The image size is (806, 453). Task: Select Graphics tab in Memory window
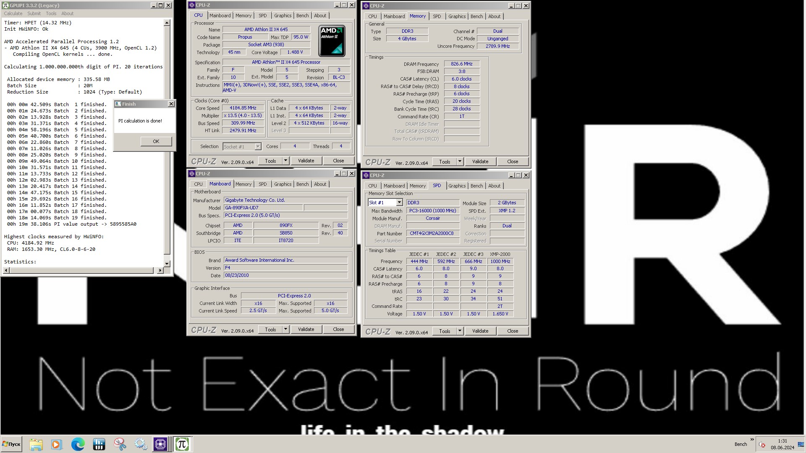click(x=457, y=16)
